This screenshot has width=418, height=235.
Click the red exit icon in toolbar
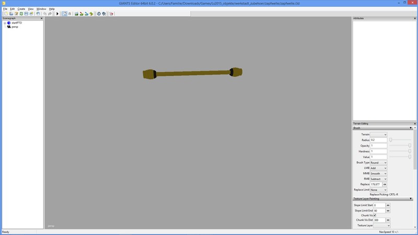[111, 14]
